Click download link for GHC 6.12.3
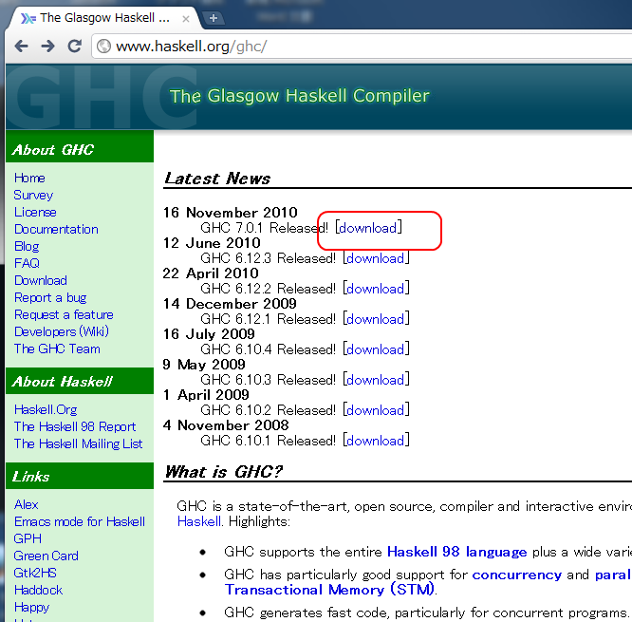Screen dimensions: 632x622 (x=375, y=258)
